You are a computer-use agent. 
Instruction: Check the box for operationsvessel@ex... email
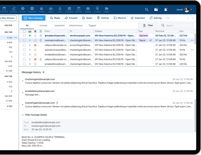24,50
